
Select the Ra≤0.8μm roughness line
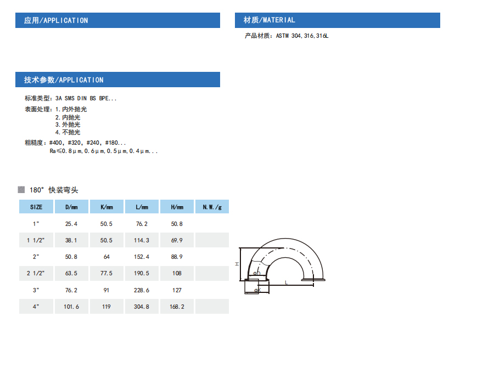coord(104,151)
